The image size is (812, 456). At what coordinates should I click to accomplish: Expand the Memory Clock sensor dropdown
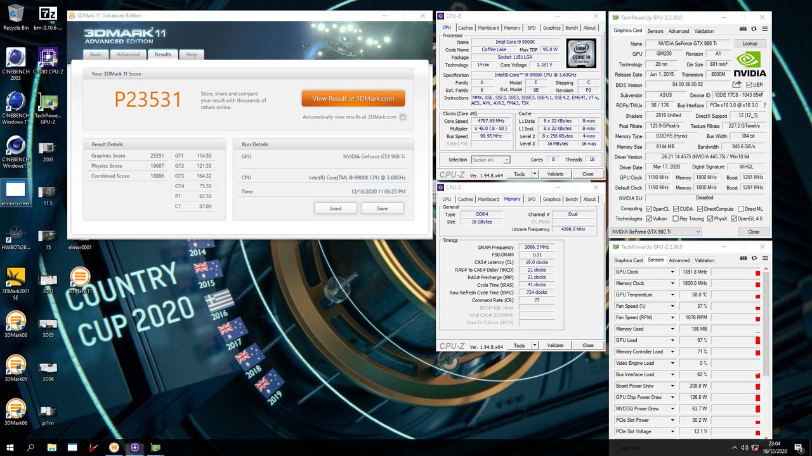[672, 284]
